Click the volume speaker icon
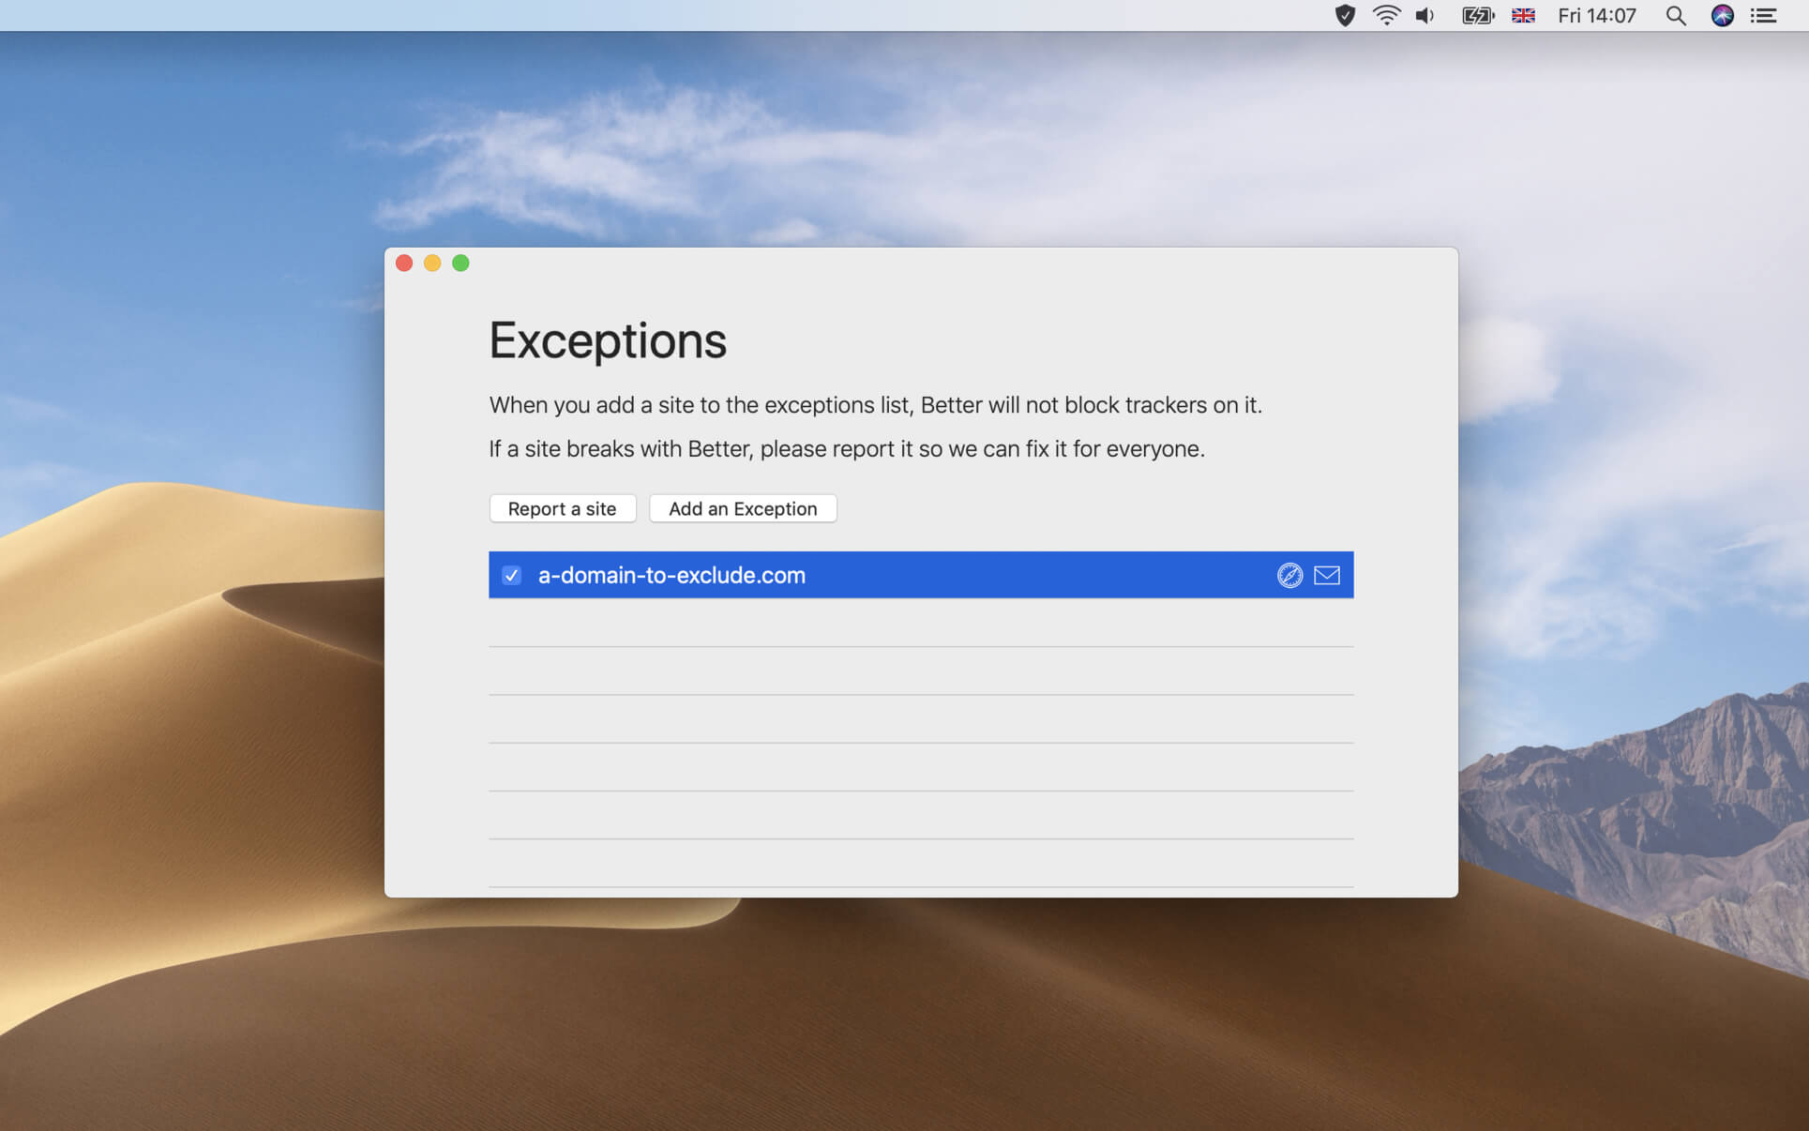This screenshot has height=1131, width=1809. (x=1425, y=15)
